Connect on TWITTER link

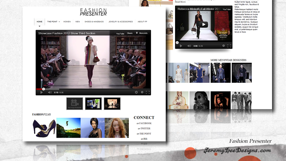click(144, 128)
